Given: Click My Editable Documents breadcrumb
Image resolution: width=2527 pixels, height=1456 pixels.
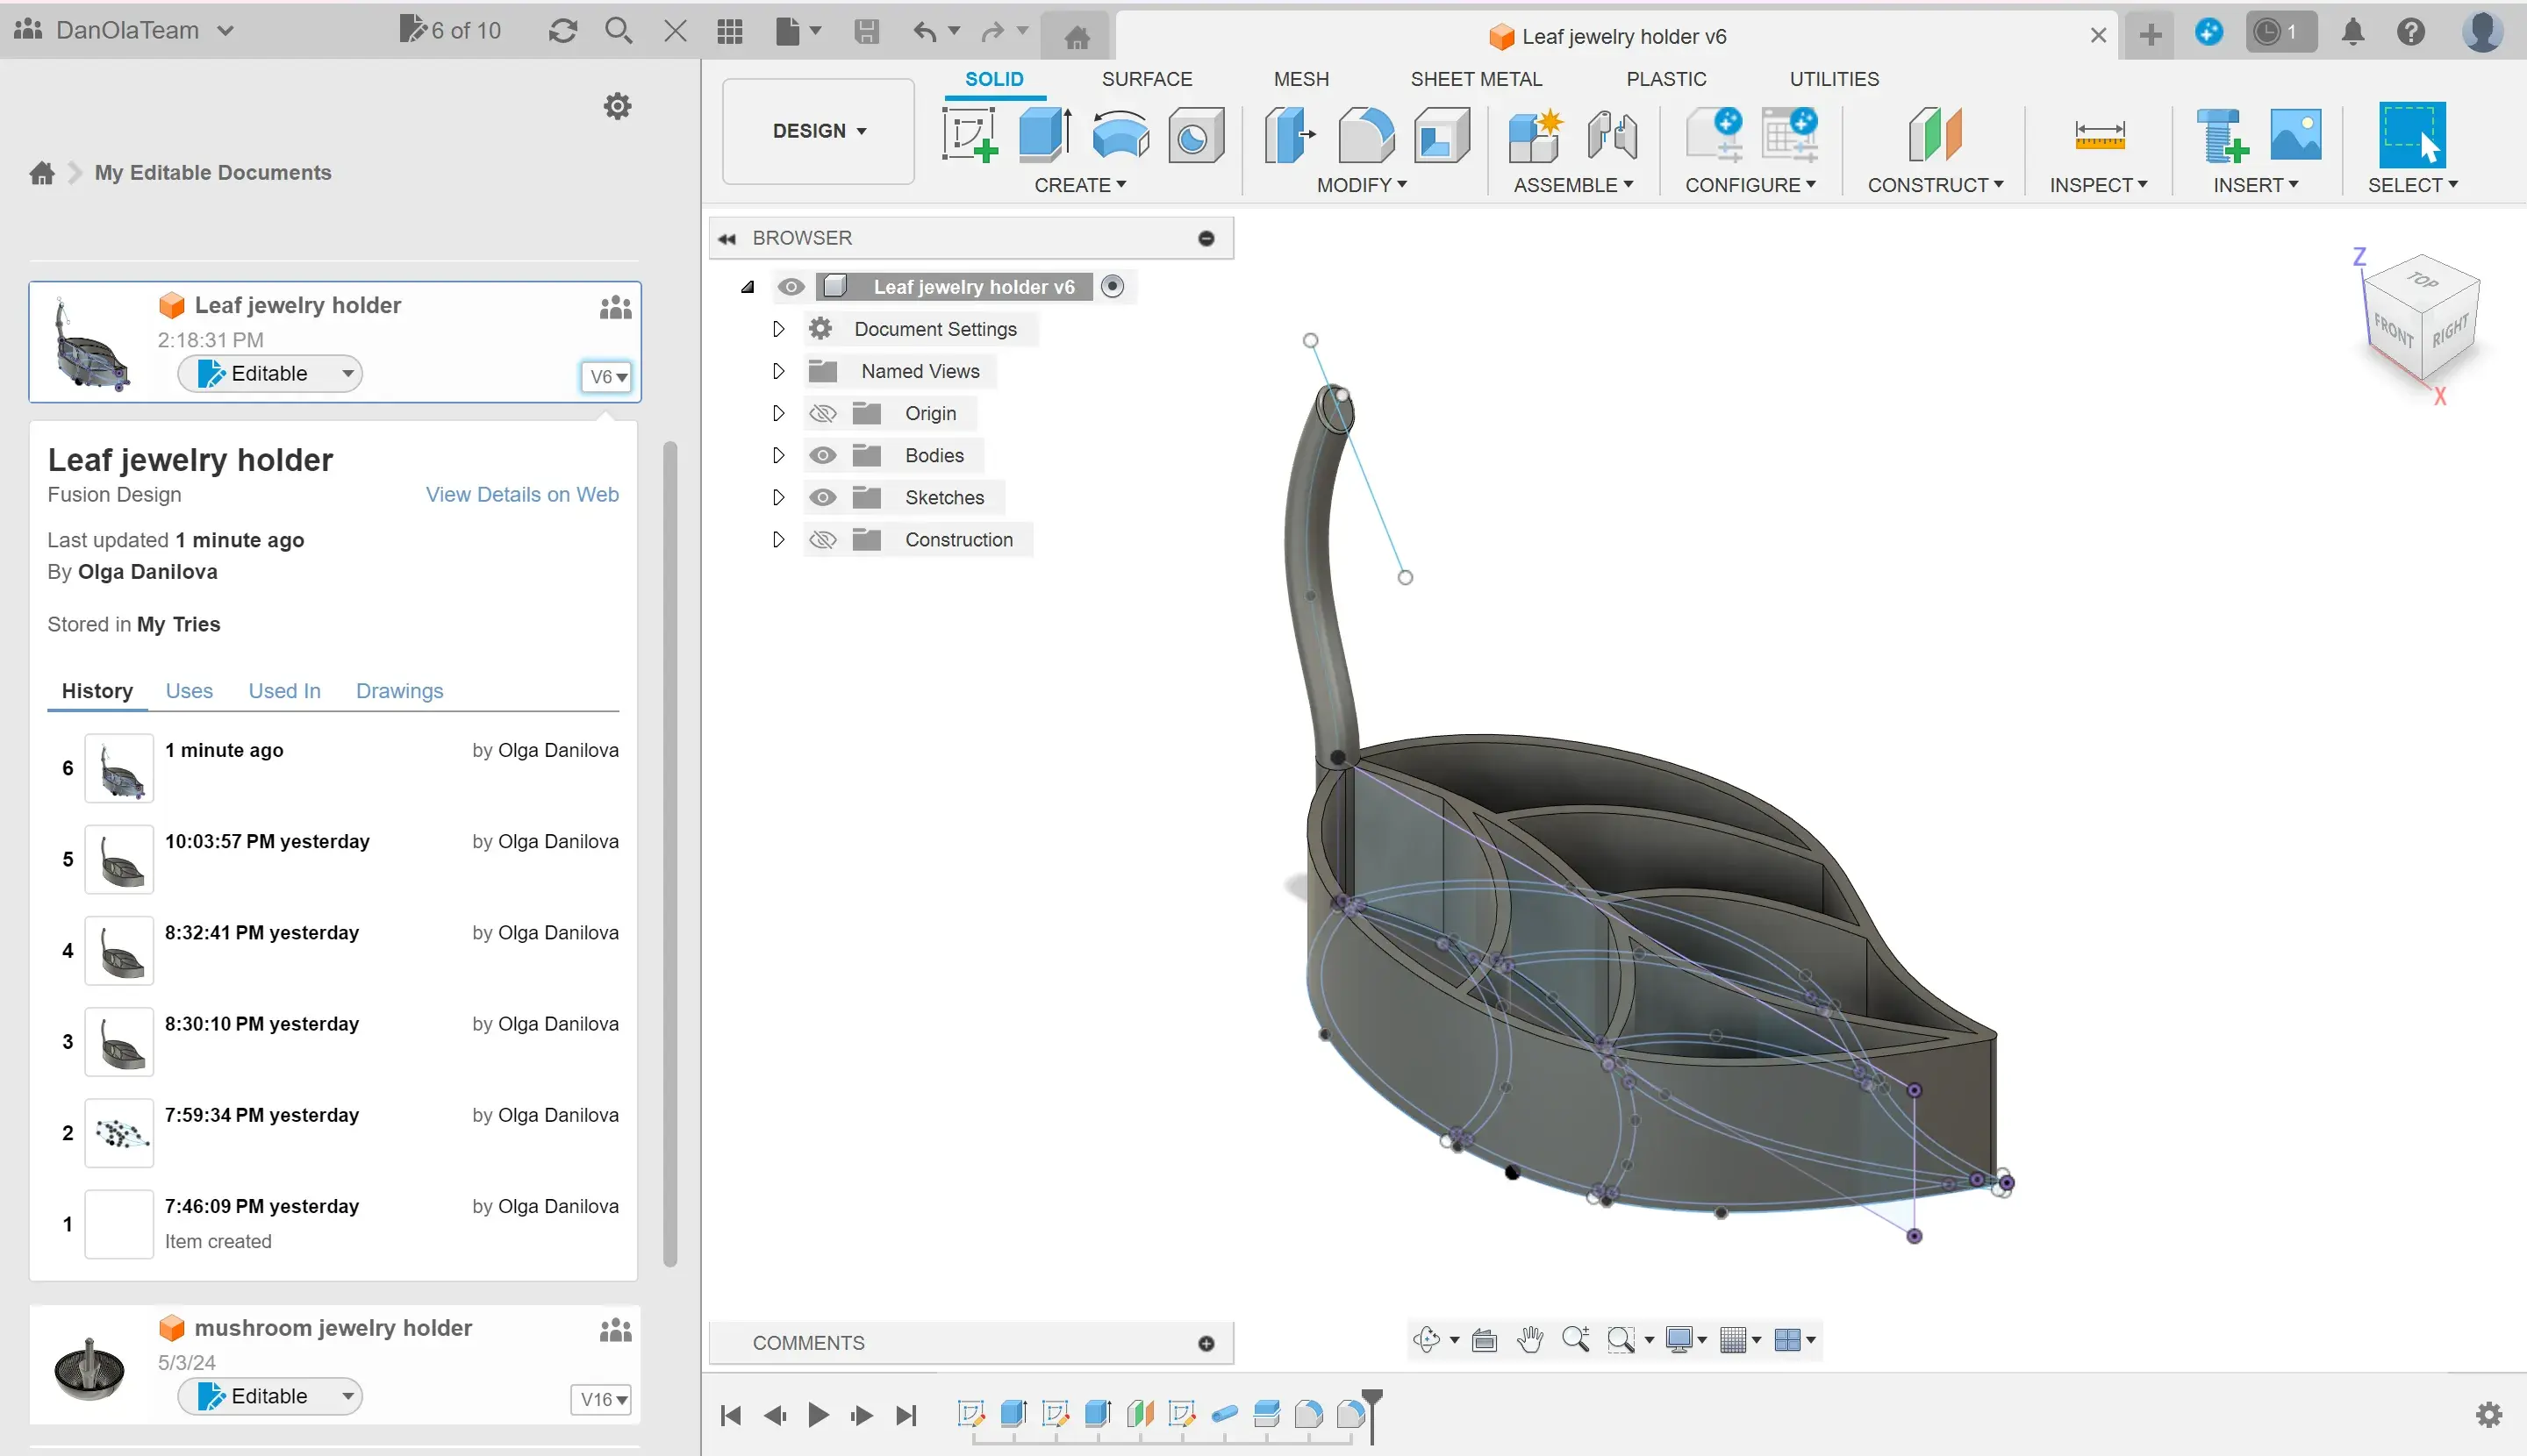Looking at the screenshot, I should click(x=213, y=173).
